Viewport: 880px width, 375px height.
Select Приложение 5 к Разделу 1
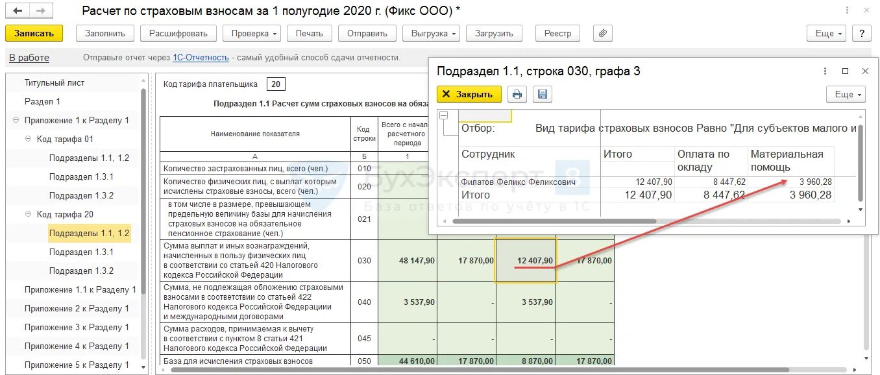(77, 365)
